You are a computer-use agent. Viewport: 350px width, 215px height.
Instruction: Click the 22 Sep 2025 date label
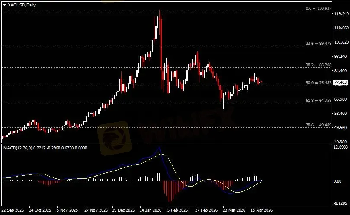13,210
